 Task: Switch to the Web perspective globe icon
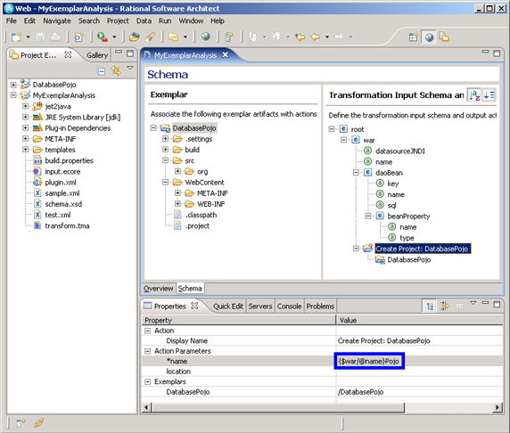pos(430,37)
